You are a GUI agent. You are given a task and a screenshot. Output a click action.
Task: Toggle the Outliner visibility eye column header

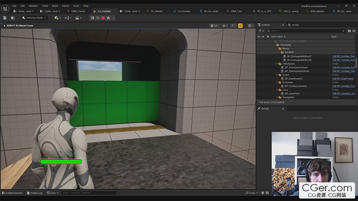point(259,37)
